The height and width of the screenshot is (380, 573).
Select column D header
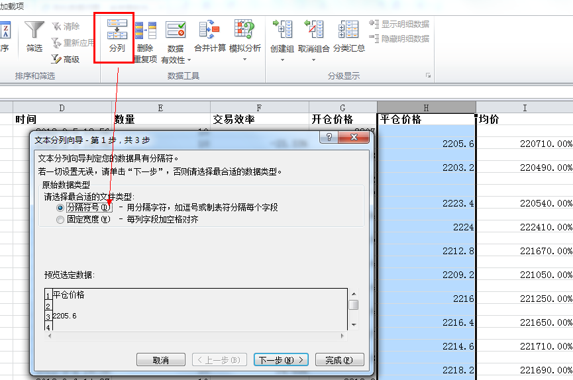62,107
